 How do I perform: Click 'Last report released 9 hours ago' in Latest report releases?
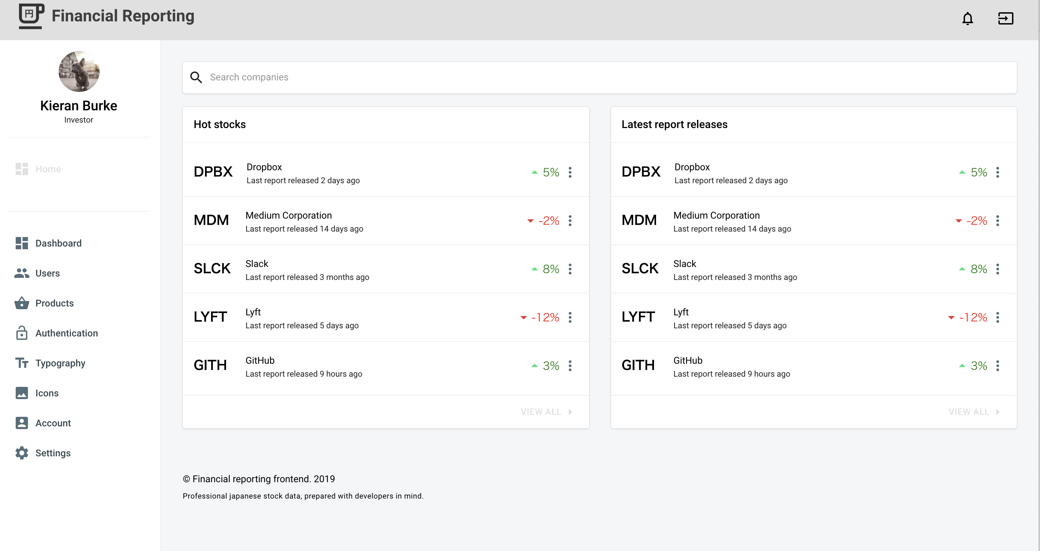pos(731,374)
